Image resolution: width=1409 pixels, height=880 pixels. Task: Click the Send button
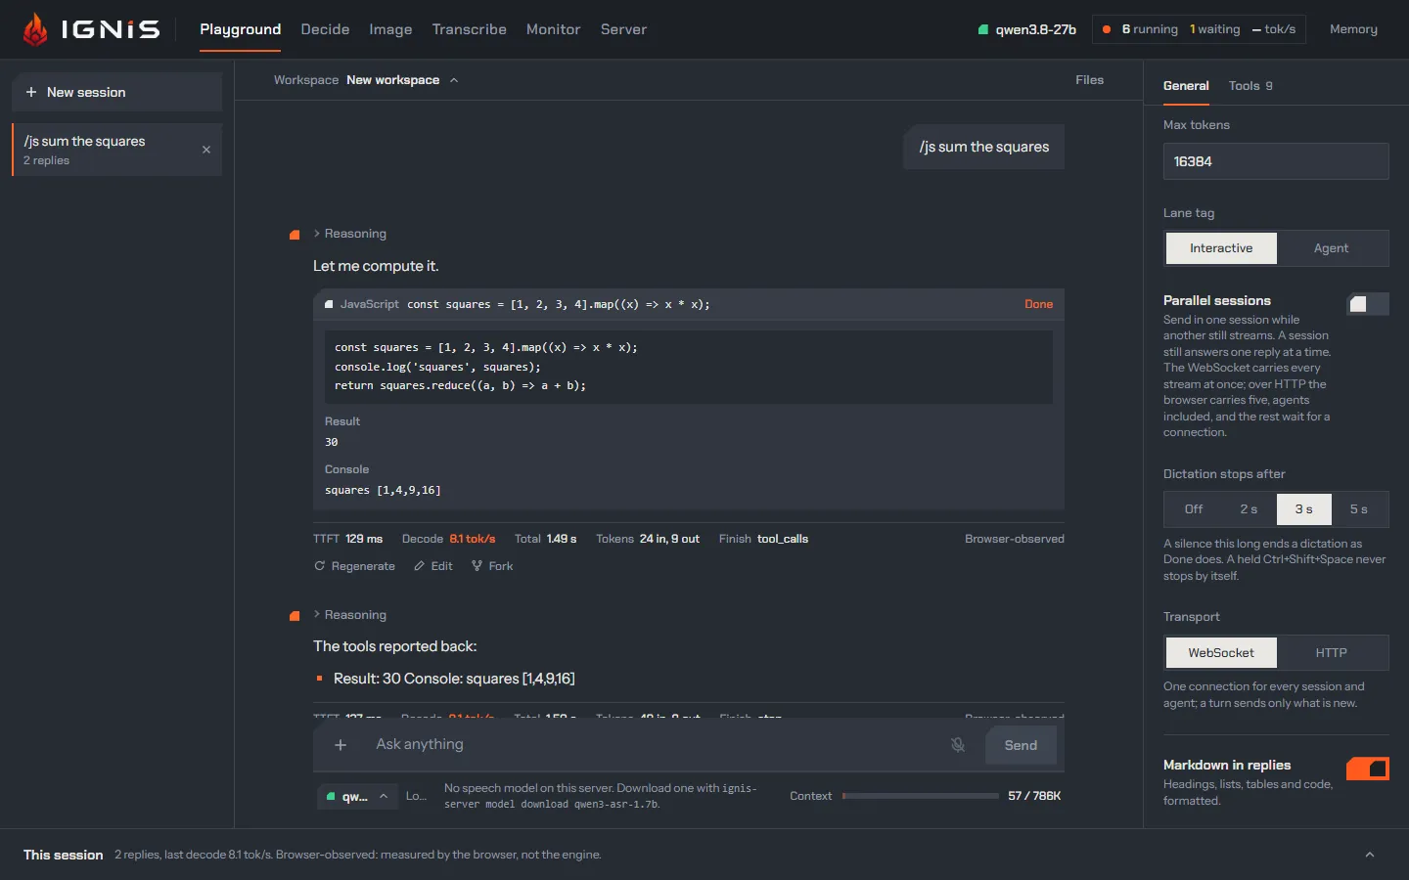[1021, 745]
